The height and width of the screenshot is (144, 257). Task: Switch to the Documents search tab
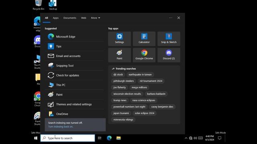(70, 18)
